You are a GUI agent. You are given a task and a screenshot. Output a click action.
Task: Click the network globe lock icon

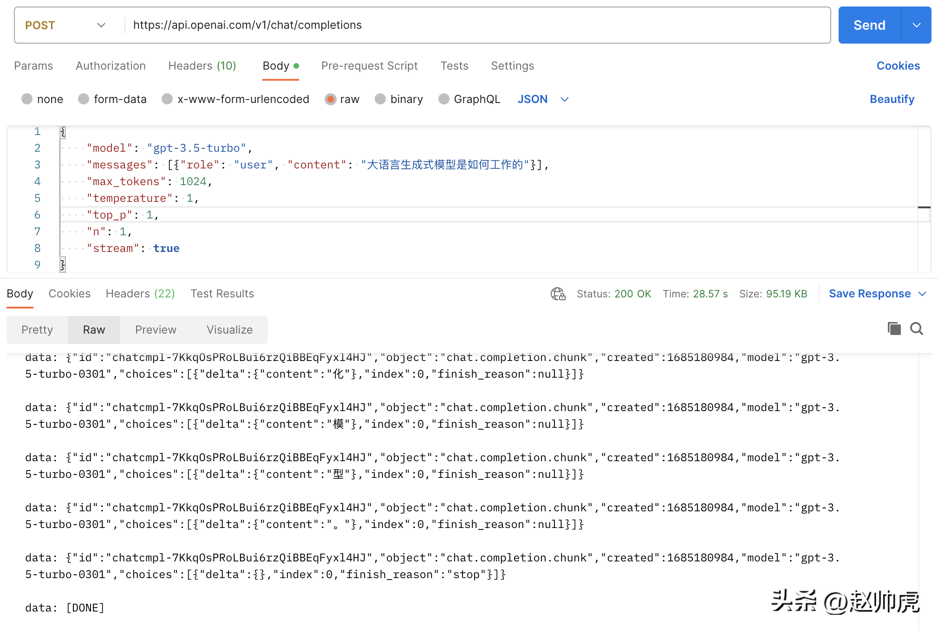click(558, 294)
